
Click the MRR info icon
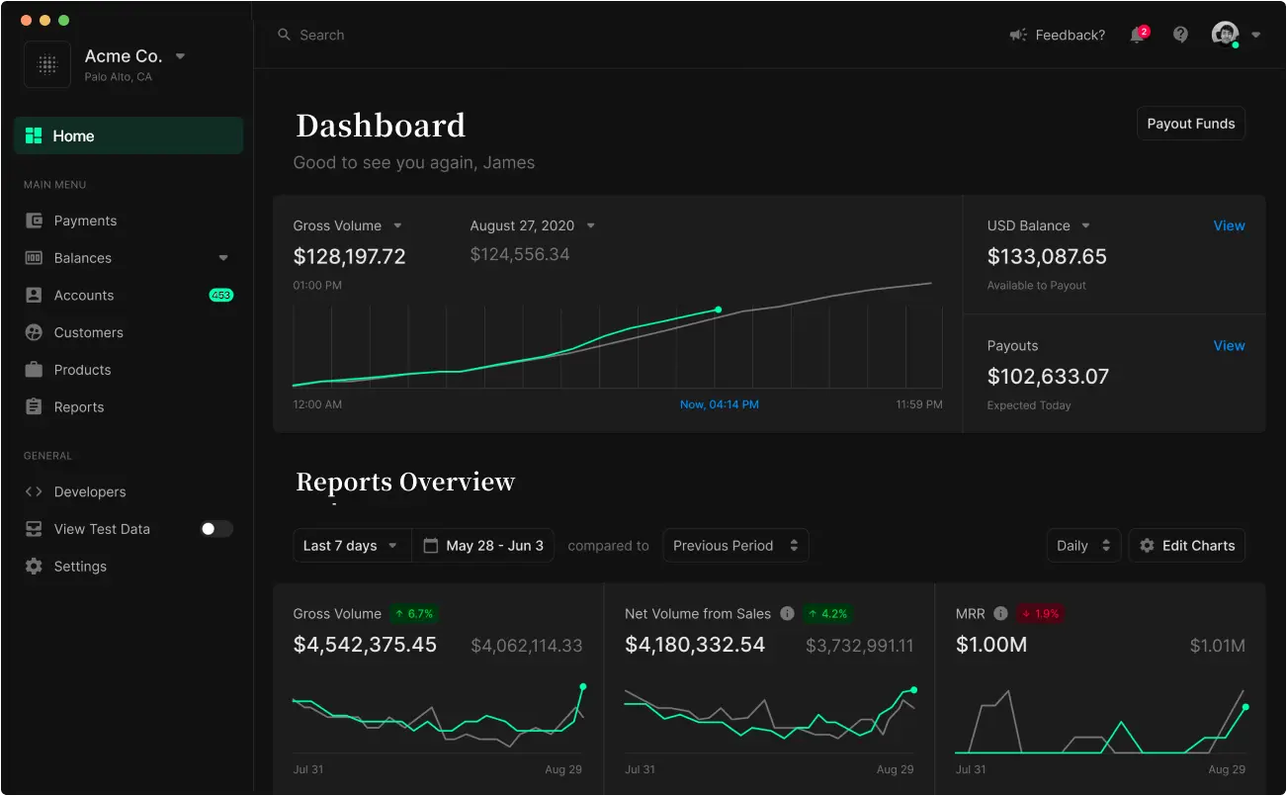click(x=1000, y=614)
